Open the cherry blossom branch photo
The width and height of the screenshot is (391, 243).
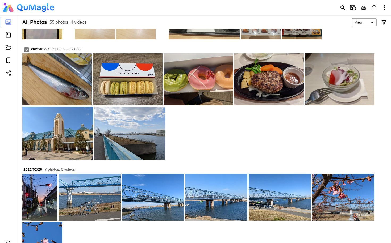pyautogui.click(x=343, y=197)
